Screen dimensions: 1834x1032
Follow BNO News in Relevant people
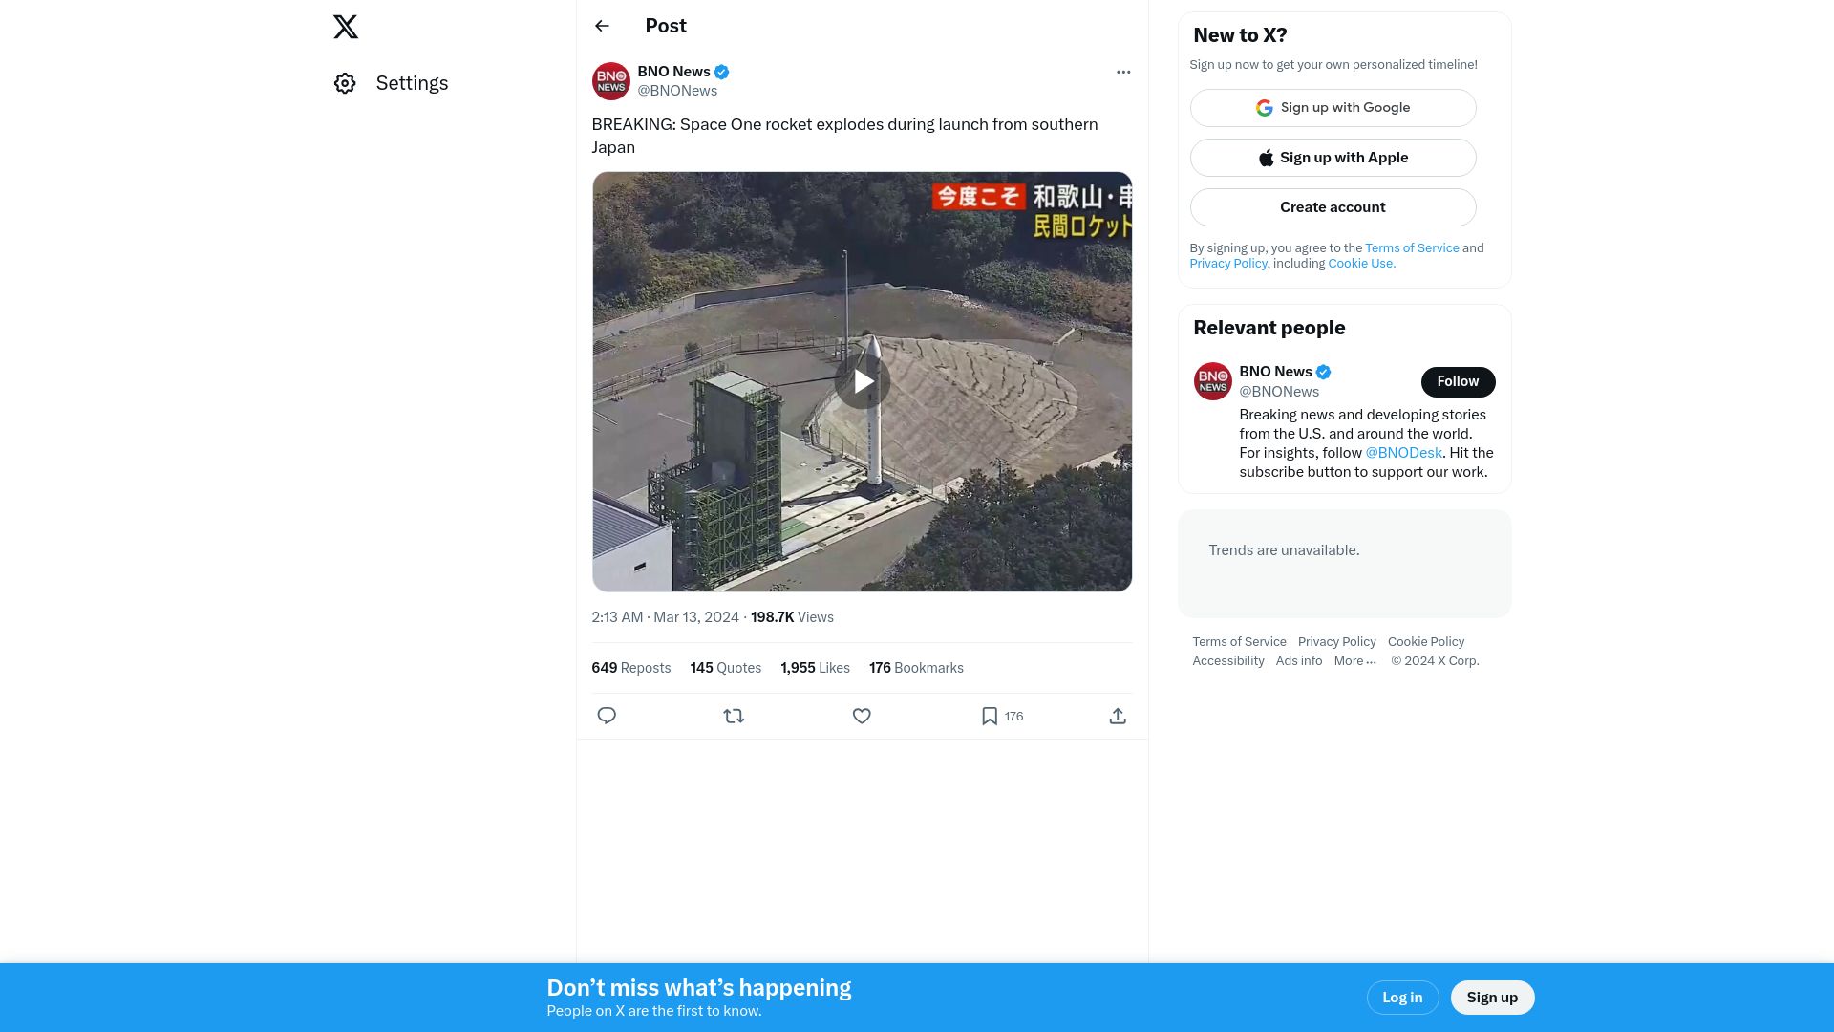(x=1458, y=381)
